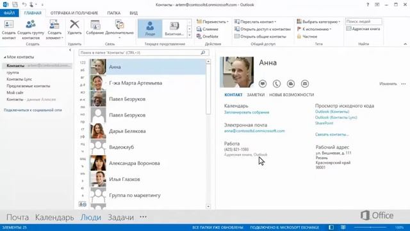The width and height of the screenshot is (410, 231).
Task: Click Подключиться к социальной сети link
Action: (x=33, y=110)
